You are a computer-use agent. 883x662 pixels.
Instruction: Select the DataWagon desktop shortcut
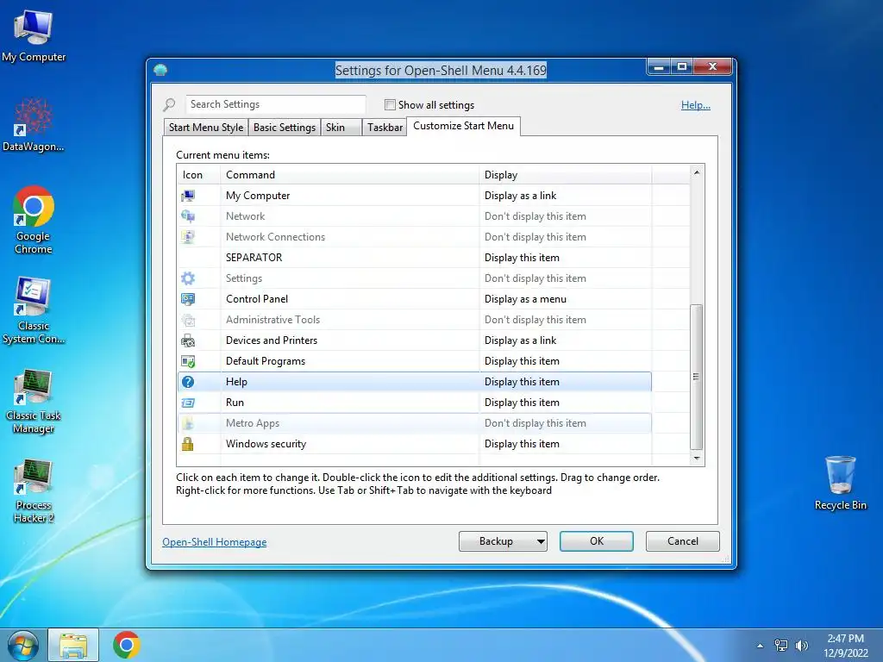34,125
